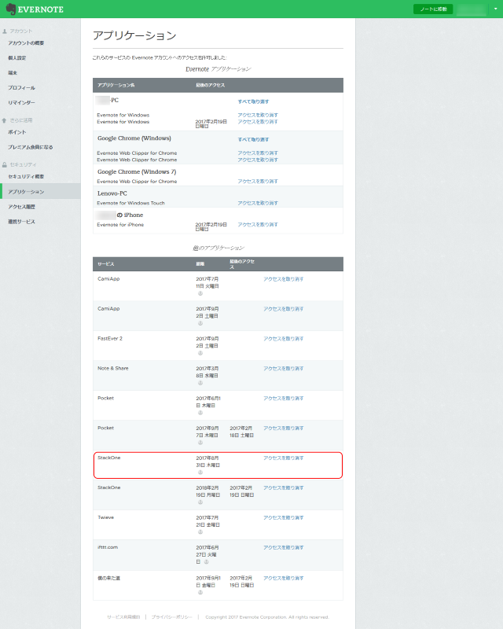Viewport: 503px width, 629px height.
Task: Open the account dropdown arrow in header
Action: [x=495, y=9]
